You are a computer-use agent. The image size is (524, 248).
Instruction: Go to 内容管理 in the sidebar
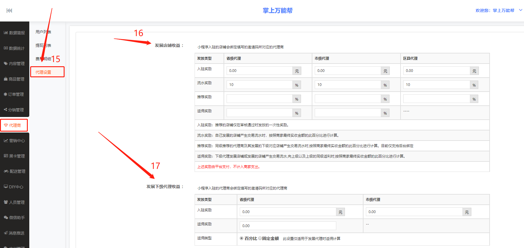click(x=14, y=64)
